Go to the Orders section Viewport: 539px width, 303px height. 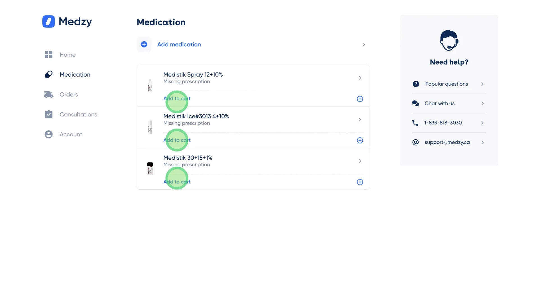point(68,95)
